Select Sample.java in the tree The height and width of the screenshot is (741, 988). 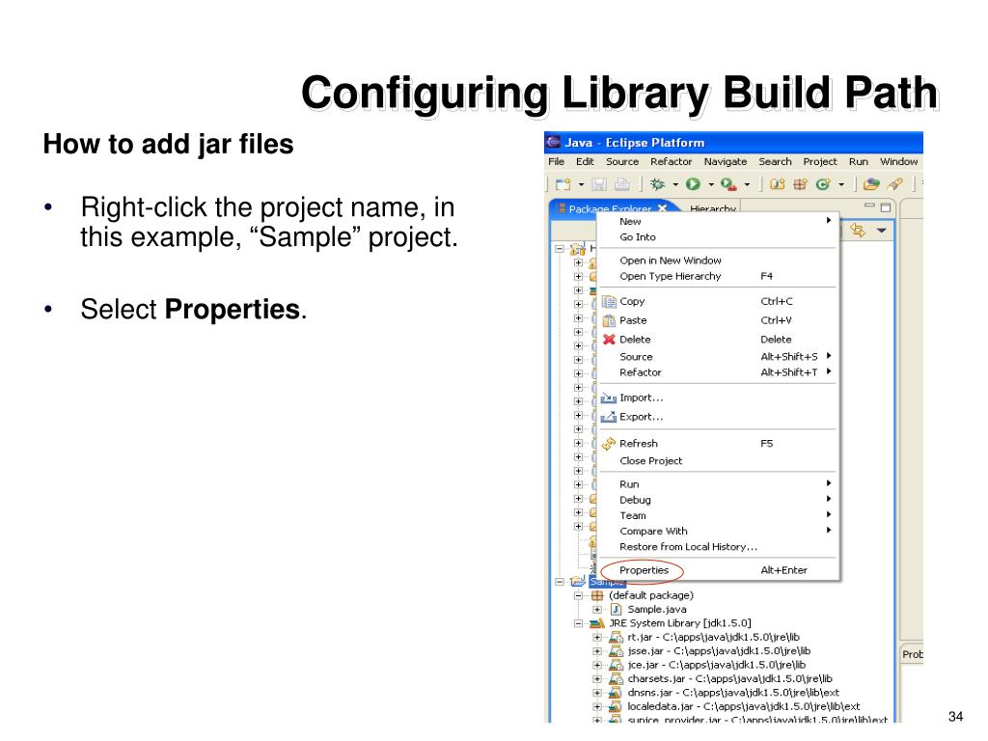point(656,610)
